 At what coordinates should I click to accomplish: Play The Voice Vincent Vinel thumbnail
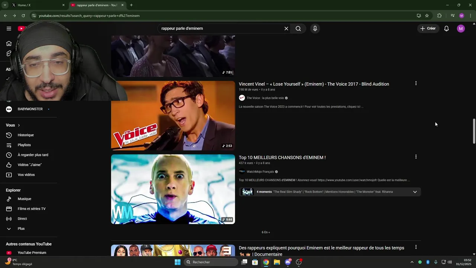coord(173,115)
